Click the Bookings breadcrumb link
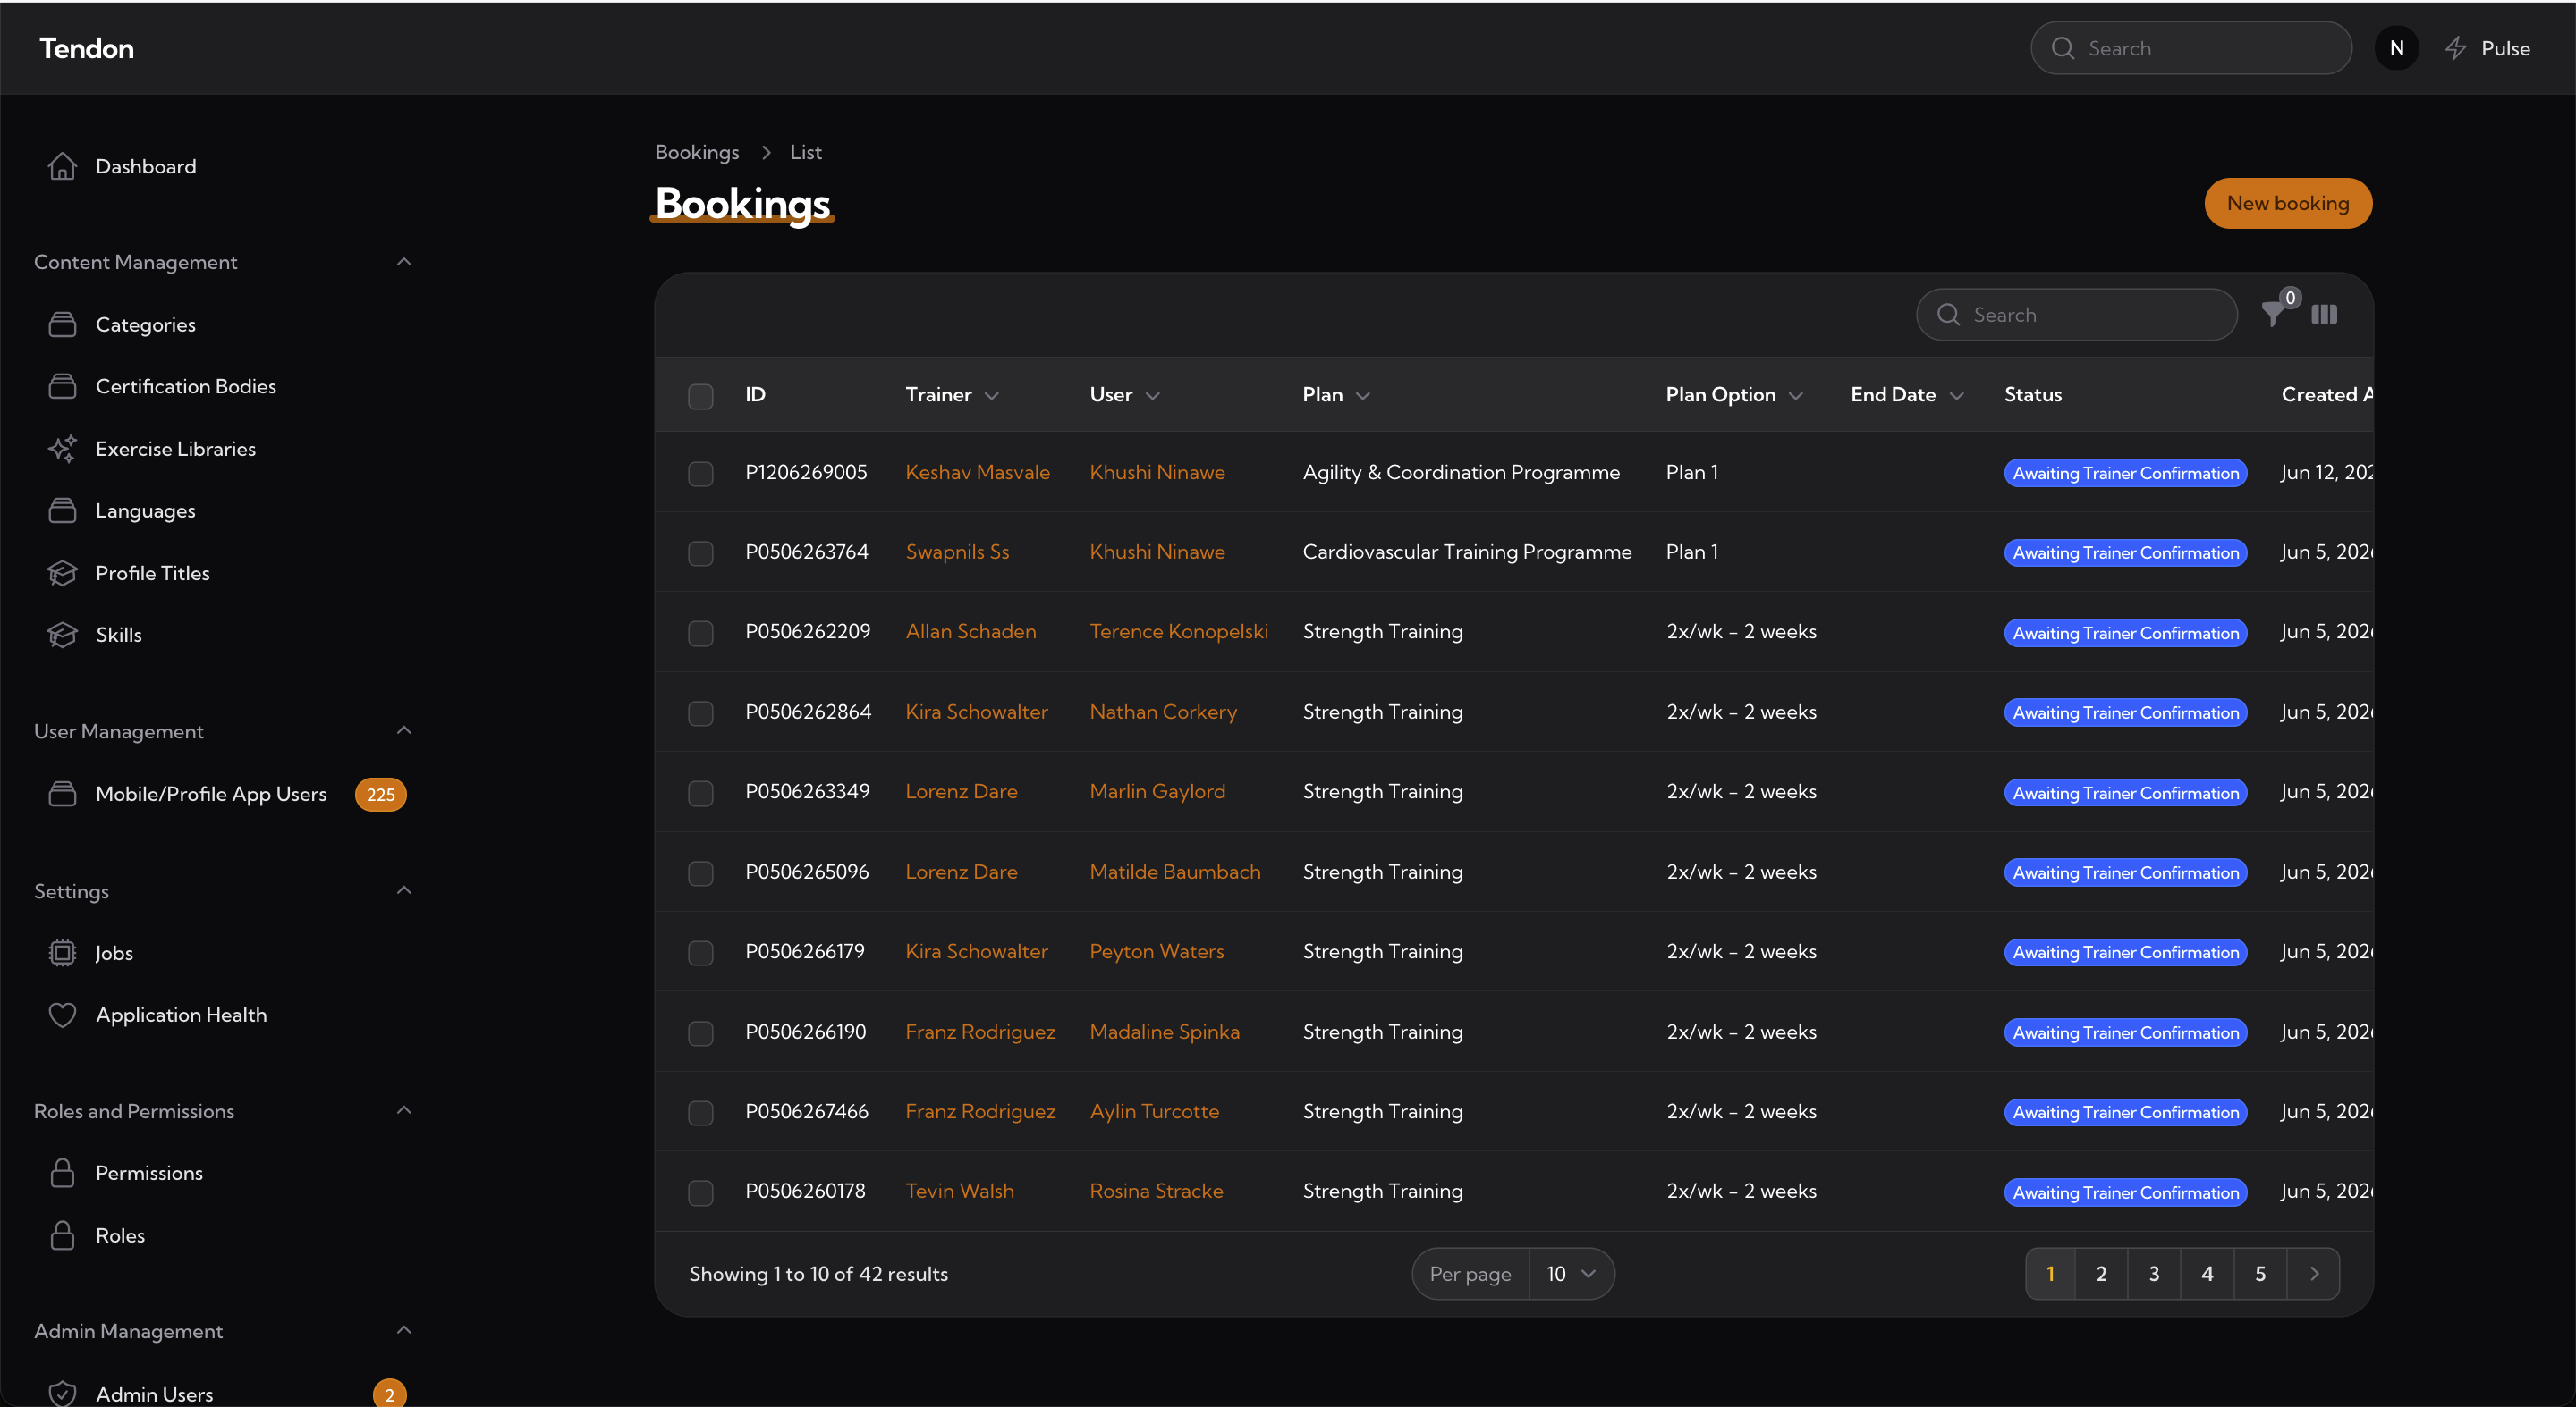The image size is (2576, 1407). click(x=697, y=152)
